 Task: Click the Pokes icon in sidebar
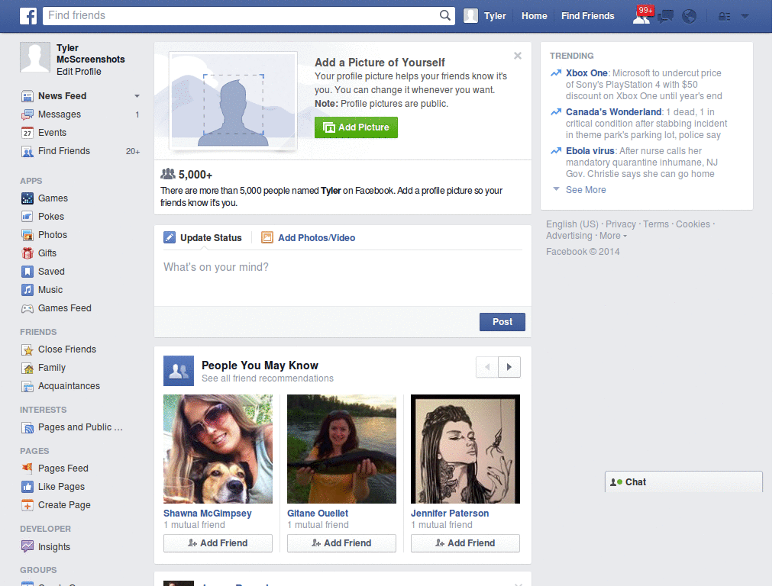click(27, 217)
